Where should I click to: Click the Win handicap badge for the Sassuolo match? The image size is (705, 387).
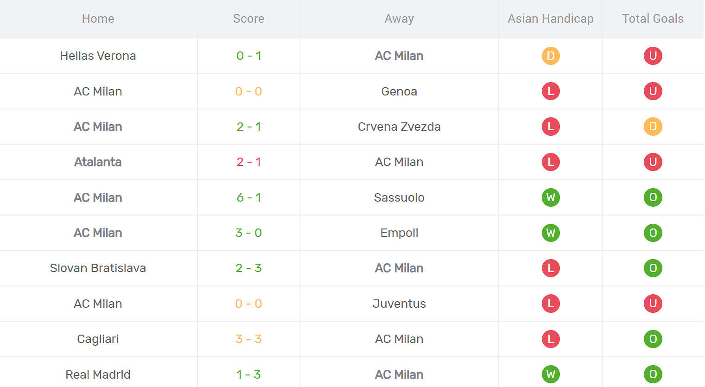pos(551,197)
